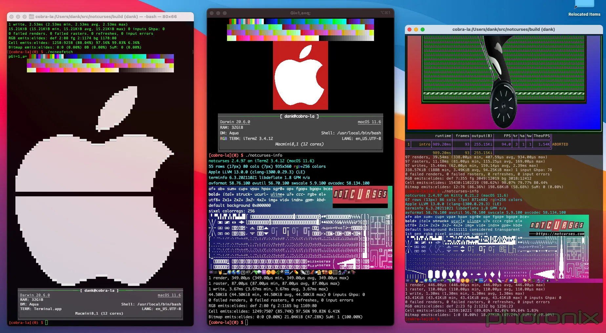Click 'LANG: en_US.UTF-8' in the iTerm2 info box
This screenshot has width=606, height=333.
(361, 138)
